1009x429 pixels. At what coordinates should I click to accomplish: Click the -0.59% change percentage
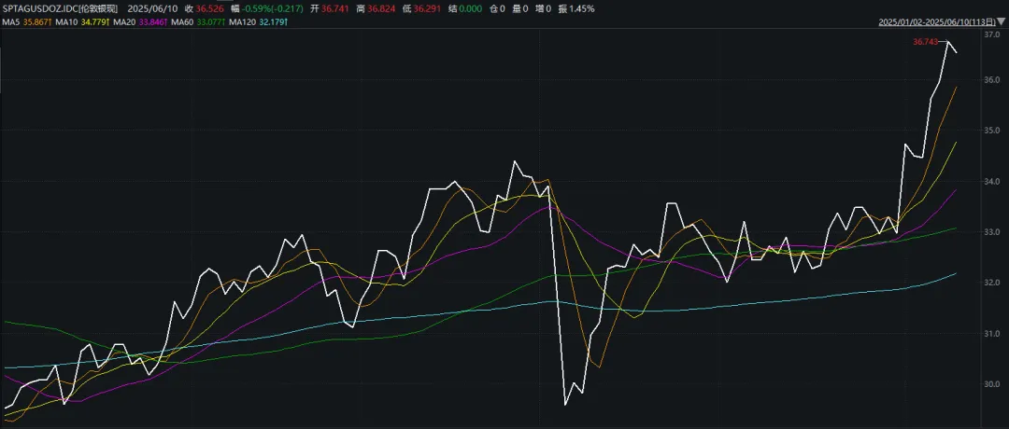pos(257,9)
